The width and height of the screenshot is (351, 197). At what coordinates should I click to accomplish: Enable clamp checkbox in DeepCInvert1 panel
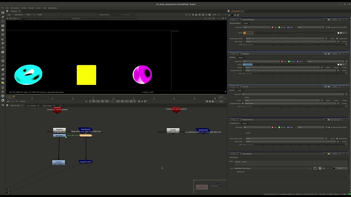pos(245,133)
